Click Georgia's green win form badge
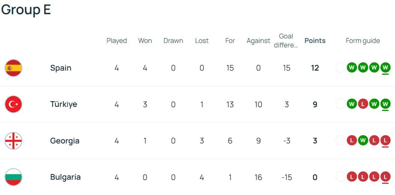The image size is (395, 195). (x=363, y=141)
